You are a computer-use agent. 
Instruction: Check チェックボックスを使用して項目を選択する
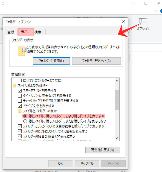tap(20, 101)
